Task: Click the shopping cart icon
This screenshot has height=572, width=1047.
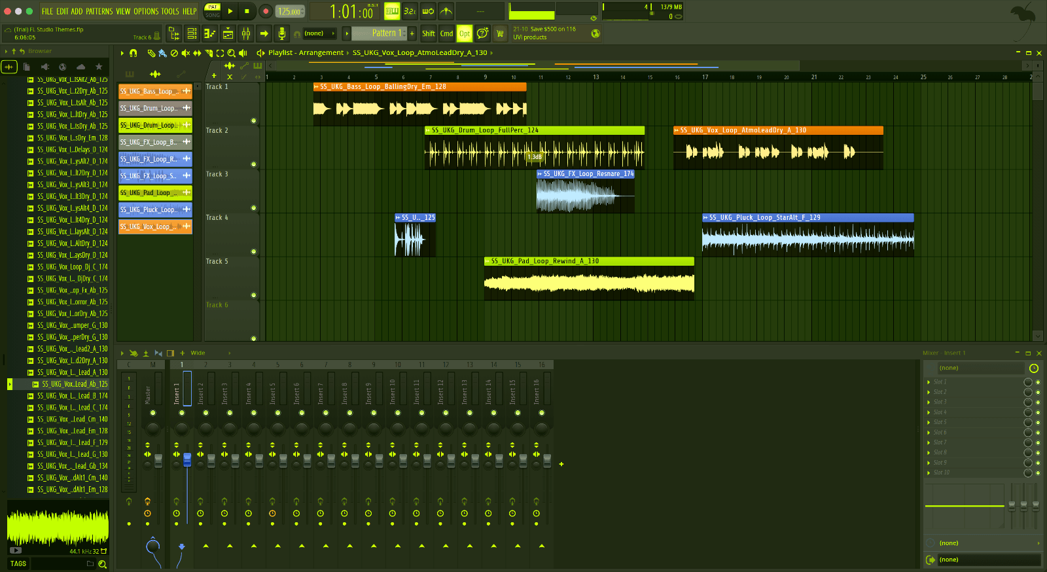Action: (501, 33)
